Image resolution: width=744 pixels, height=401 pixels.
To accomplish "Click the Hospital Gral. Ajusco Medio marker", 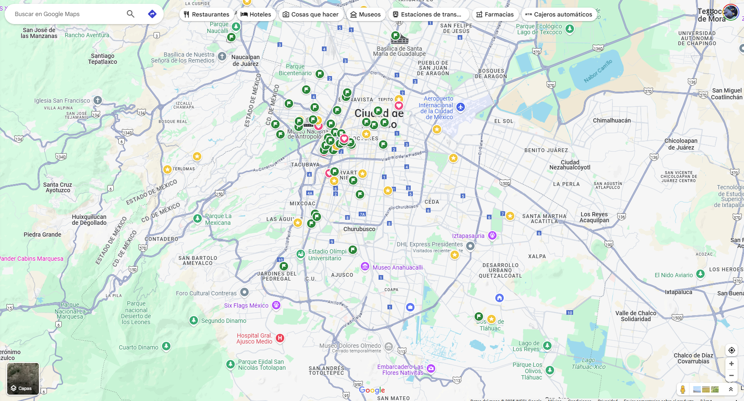I will tap(280, 338).
